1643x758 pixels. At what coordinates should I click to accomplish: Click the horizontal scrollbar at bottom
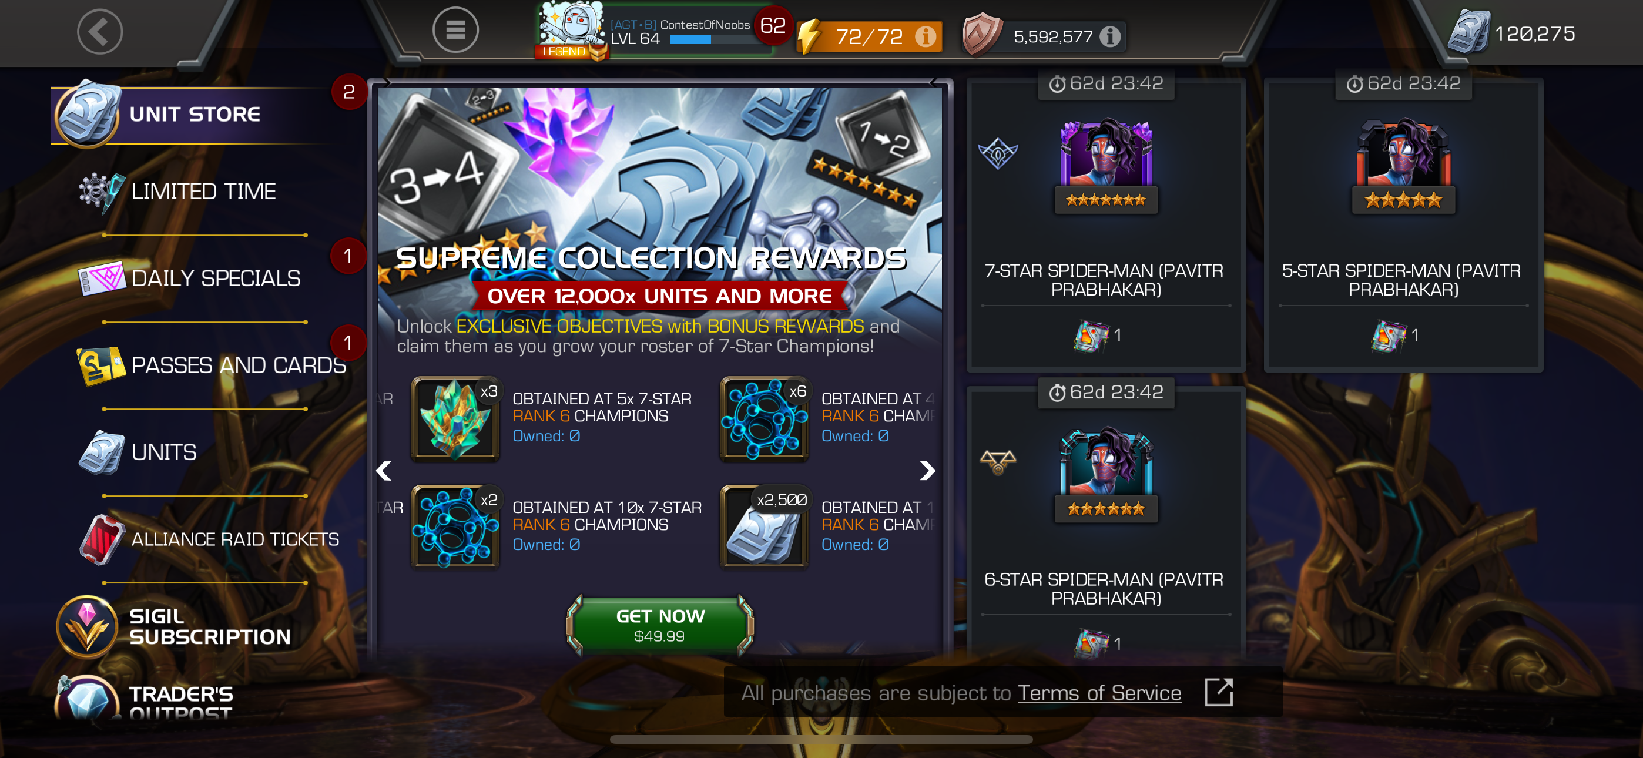tap(821, 740)
